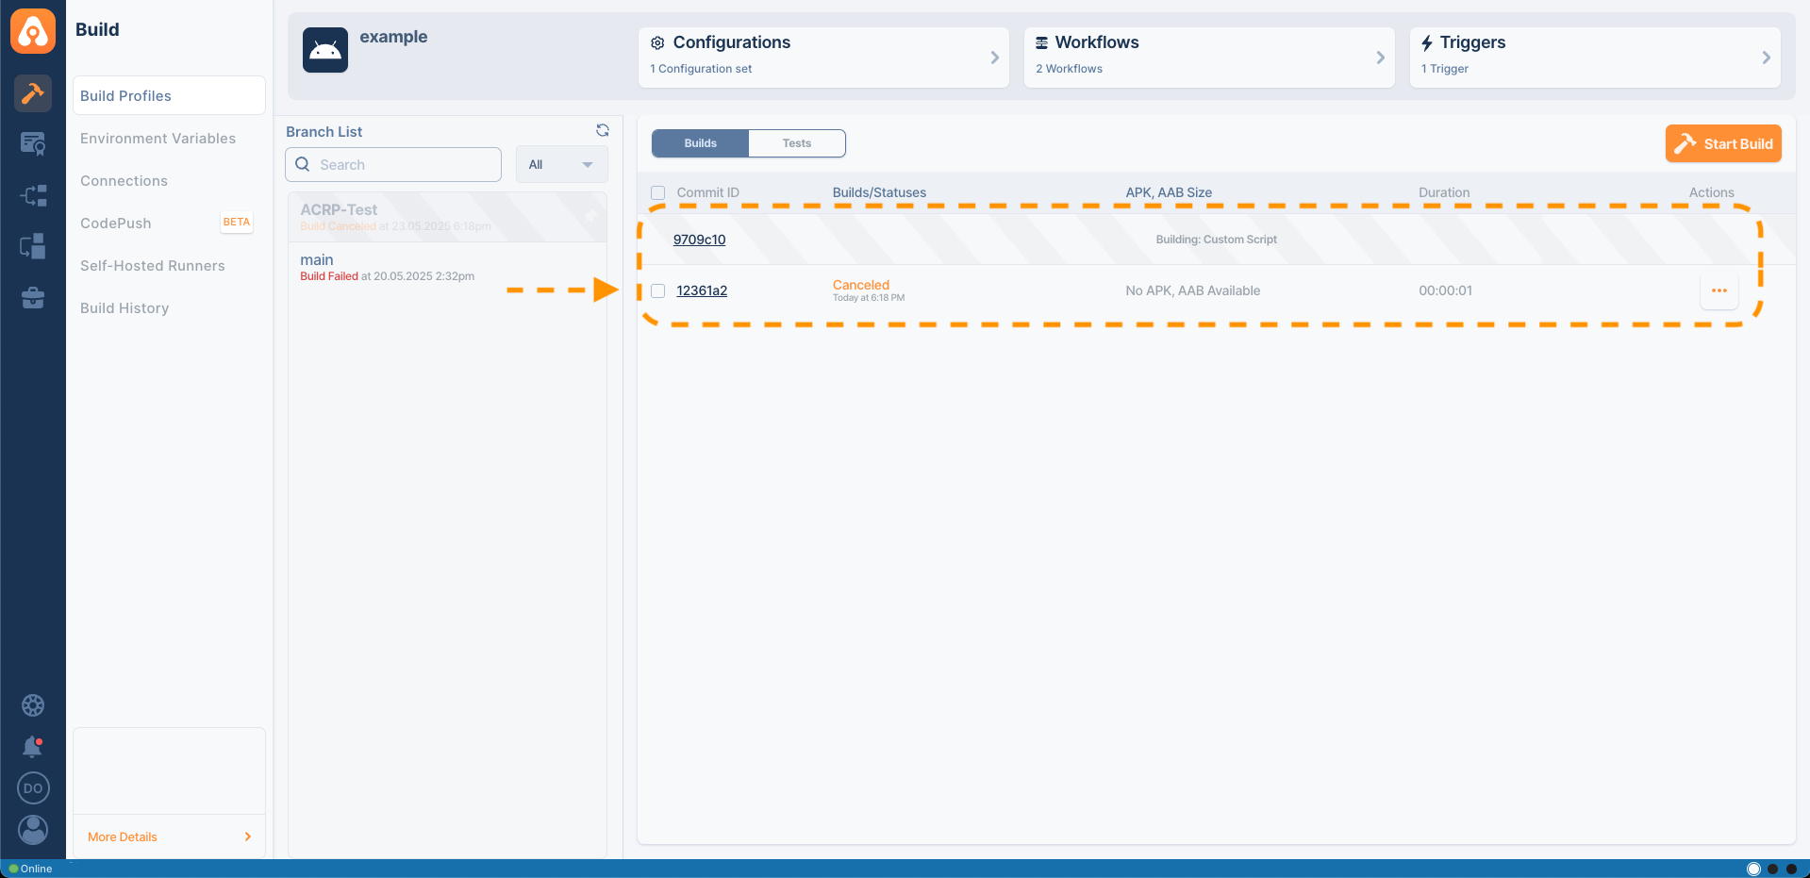Click the Appcircle logo icon
The height and width of the screenshot is (878, 1810).
[33, 31]
